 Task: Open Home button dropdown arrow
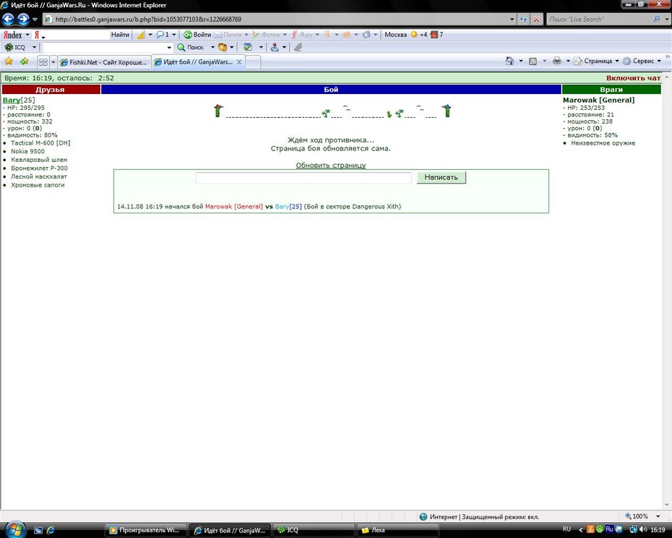[x=521, y=61]
